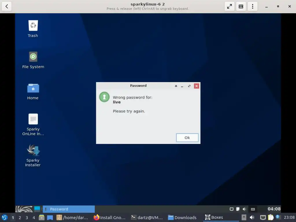Open host clipboard notes tray icon
The width and height of the screenshot is (296, 222).
point(271,217)
